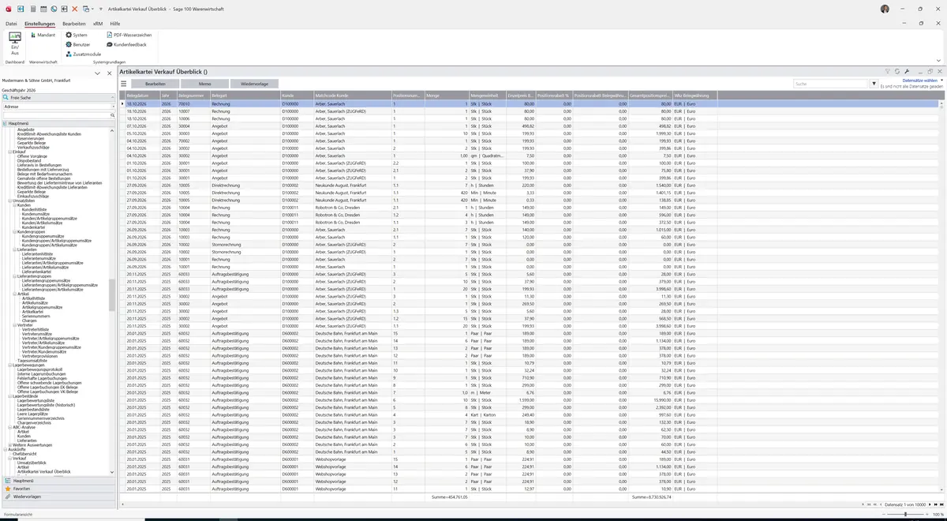Open Benutzer settings
This screenshot has width=947, height=521.
78,44
